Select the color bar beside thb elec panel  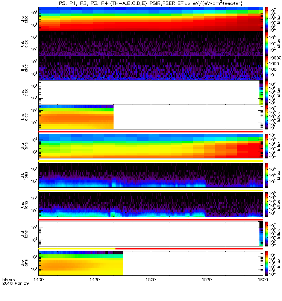pyautogui.click(x=267, y=44)
